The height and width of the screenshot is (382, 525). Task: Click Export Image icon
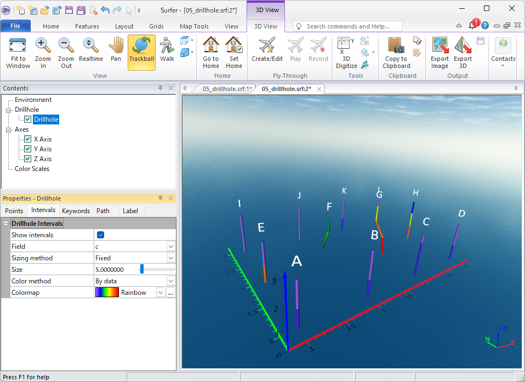point(440,53)
